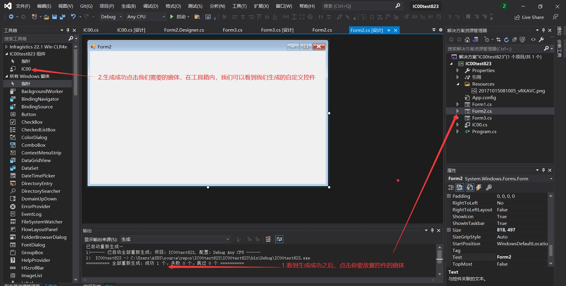The width and height of the screenshot is (566, 286).
Task: Click View Code brackets icon
Action: pyautogui.click(x=533, y=40)
